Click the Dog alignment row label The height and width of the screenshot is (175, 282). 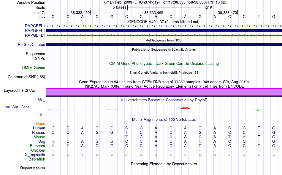[x=42, y=142]
